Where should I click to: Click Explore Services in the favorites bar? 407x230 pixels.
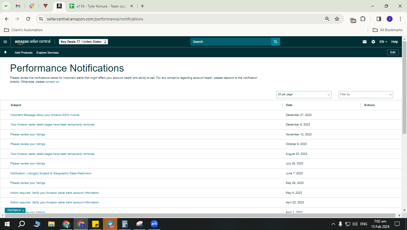(48, 52)
